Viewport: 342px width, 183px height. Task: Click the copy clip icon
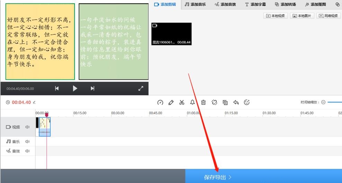click(225, 103)
